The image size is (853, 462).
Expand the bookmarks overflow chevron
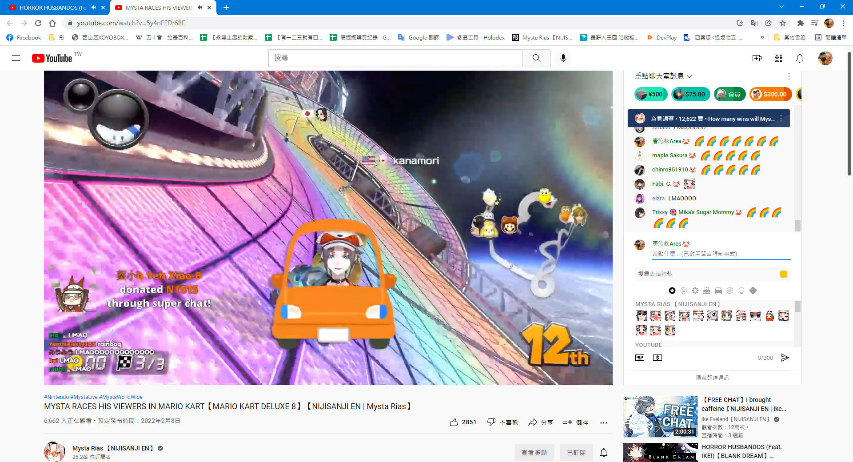click(x=762, y=38)
